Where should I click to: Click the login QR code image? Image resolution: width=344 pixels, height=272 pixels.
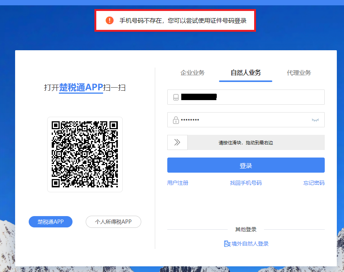point(85,155)
